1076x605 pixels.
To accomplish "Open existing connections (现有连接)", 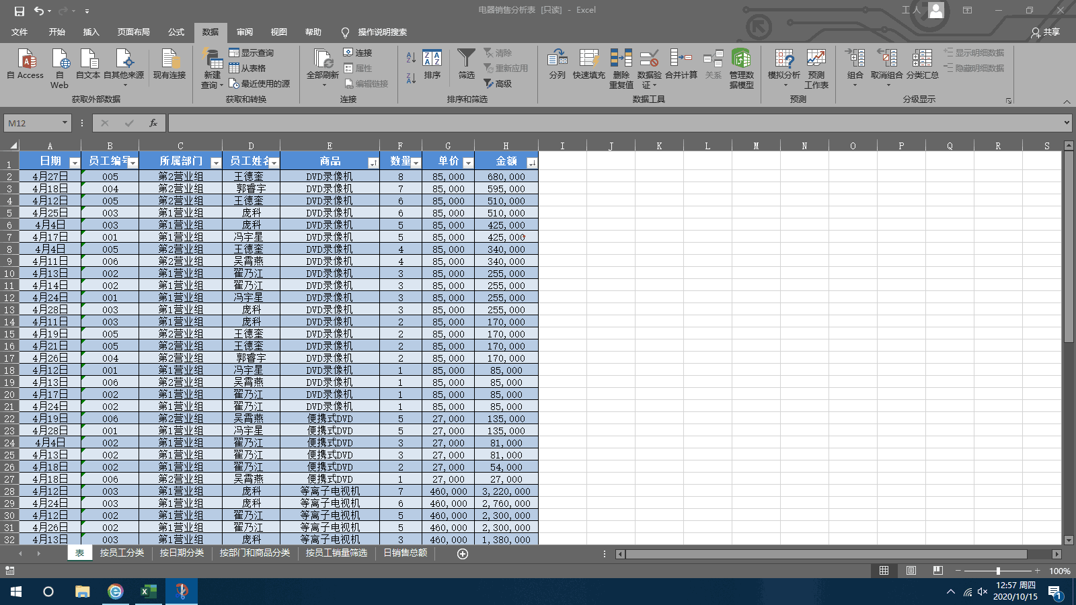I will (x=169, y=65).
